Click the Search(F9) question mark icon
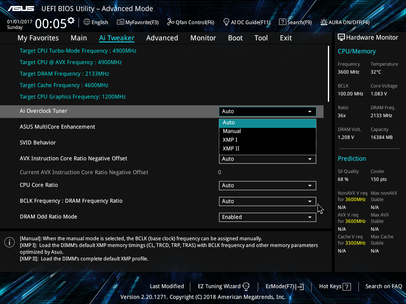The image size is (406, 304). coord(282,22)
